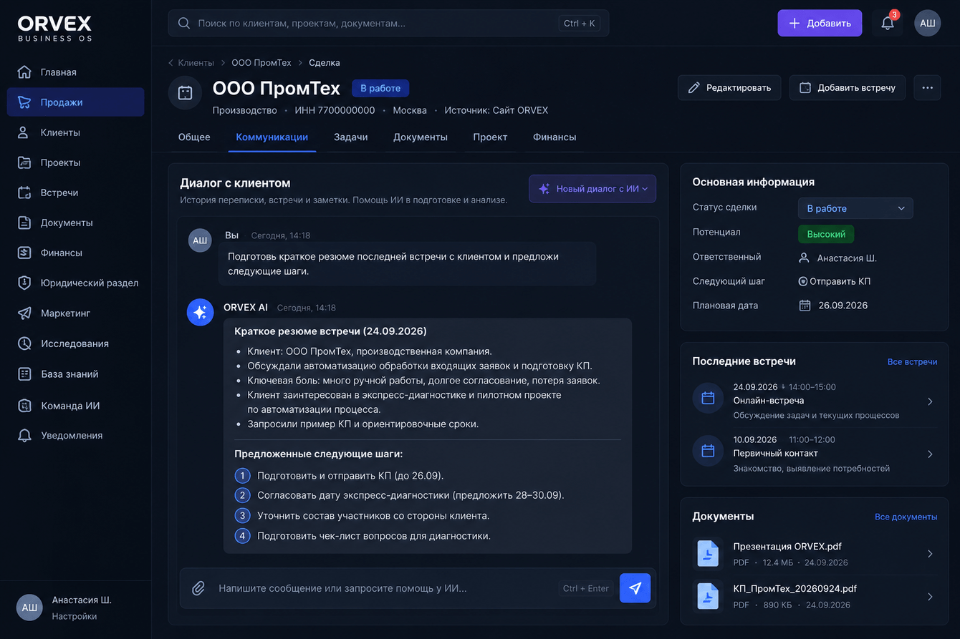
Task: Open the notifications bell in top bar
Action: tap(888, 23)
